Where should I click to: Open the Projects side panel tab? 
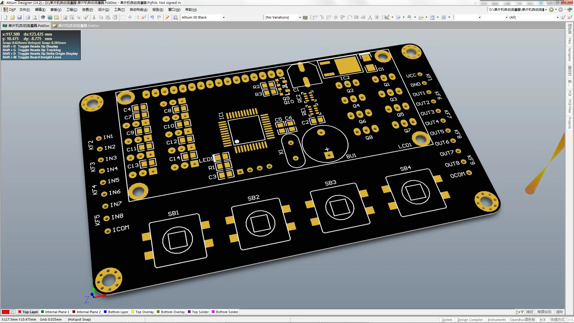click(x=570, y=123)
